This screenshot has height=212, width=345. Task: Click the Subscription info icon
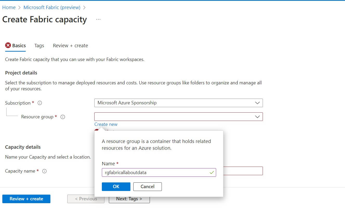coord(39,103)
